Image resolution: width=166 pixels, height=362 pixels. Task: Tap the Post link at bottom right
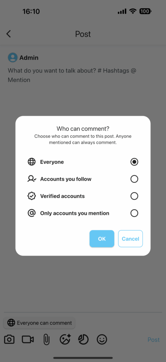click(x=154, y=340)
